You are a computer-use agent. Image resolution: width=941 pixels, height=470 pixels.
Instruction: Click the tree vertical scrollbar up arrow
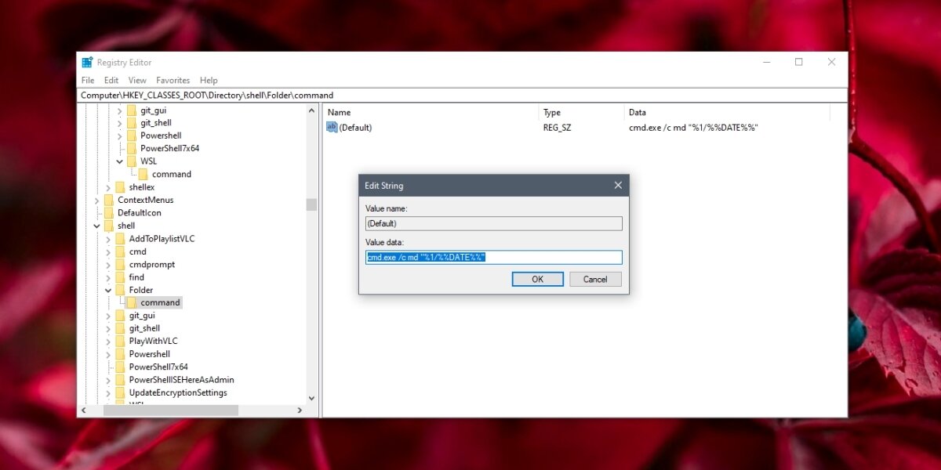(311, 110)
